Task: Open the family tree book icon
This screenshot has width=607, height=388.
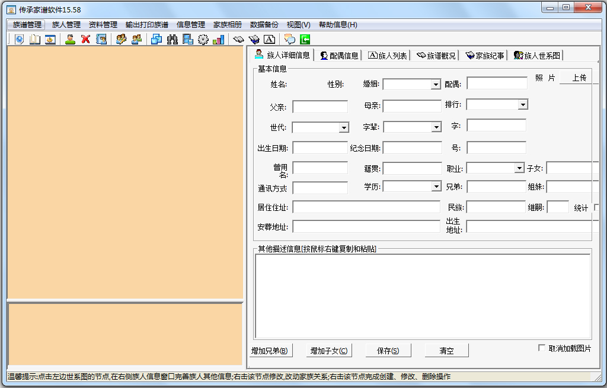Action: (x=33, y=39)
